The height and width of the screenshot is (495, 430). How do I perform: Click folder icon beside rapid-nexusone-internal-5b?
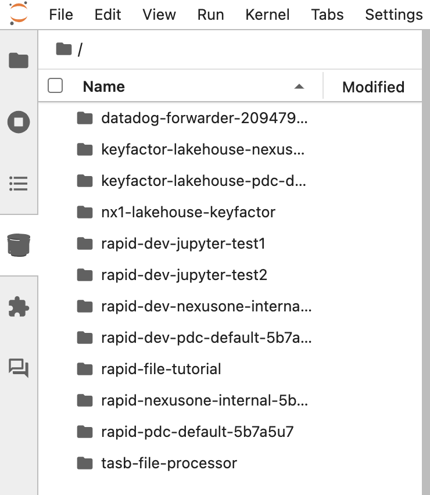point(85,400)
